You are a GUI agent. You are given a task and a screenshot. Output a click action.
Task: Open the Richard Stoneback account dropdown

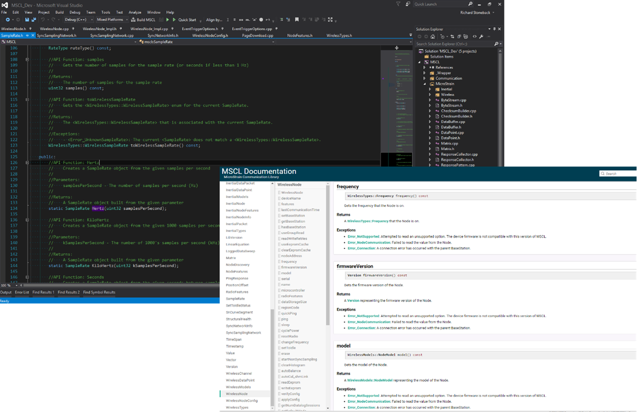click(477, 13)
